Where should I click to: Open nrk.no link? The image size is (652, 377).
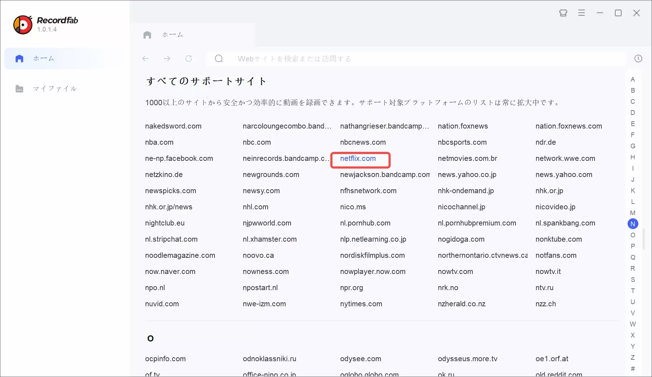[448, 288]
